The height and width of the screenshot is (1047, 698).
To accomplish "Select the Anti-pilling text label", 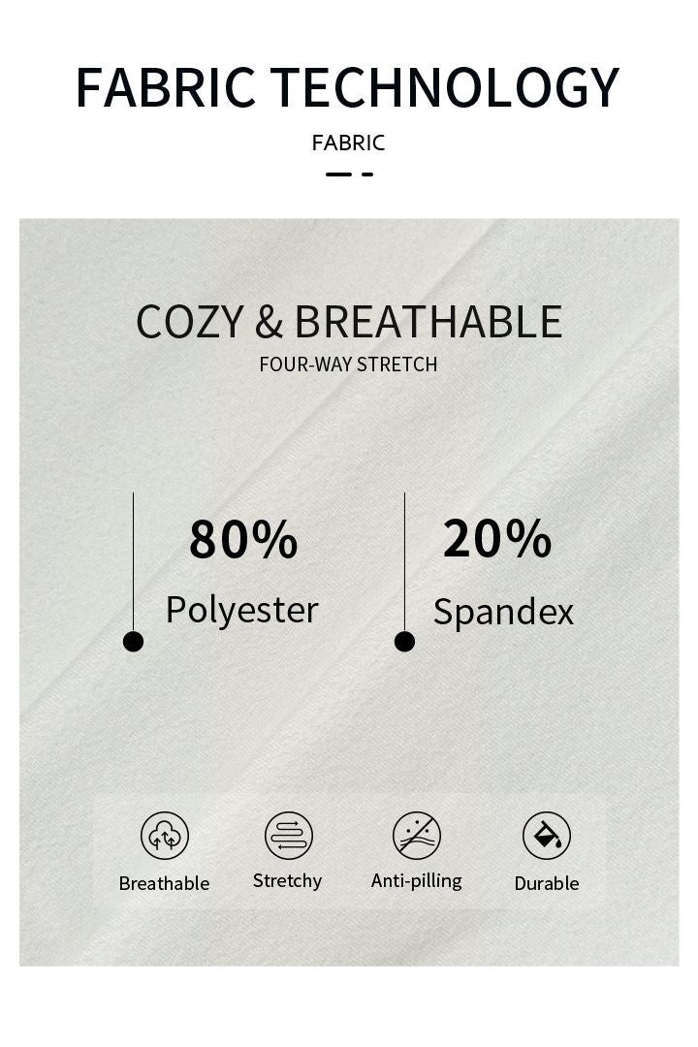I will click(x=416, y=880).
